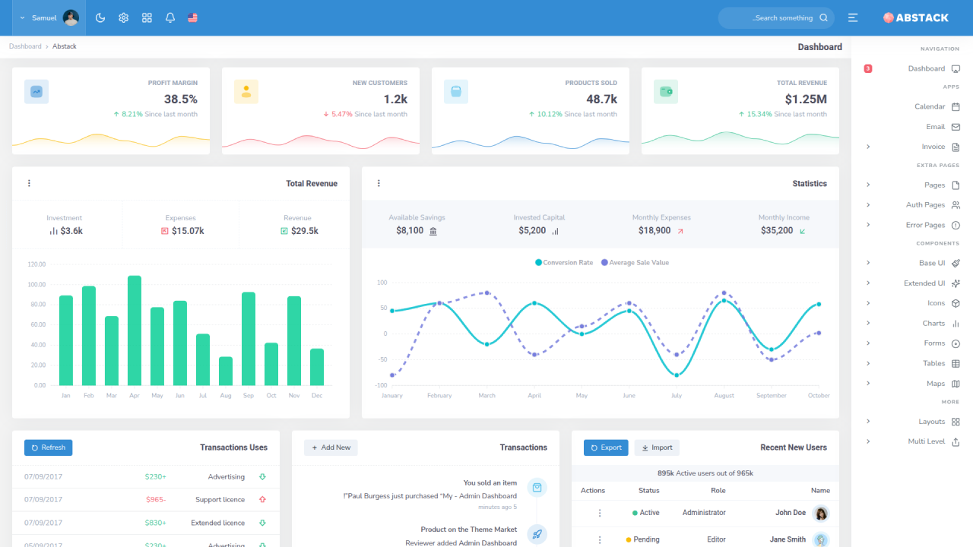
Task: Click the April revenue bar
Action: pyautogui.click(x=135, y=330)
